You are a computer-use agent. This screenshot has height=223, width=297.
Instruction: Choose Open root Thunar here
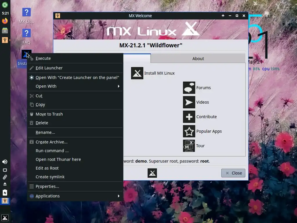click(x=75, y=159)
